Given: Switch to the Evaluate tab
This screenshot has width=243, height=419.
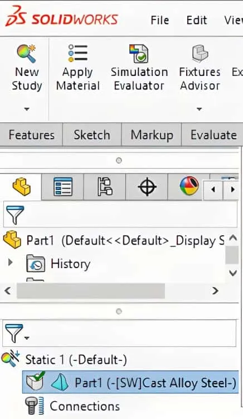Looking at the screenshot, I should 213,135.
